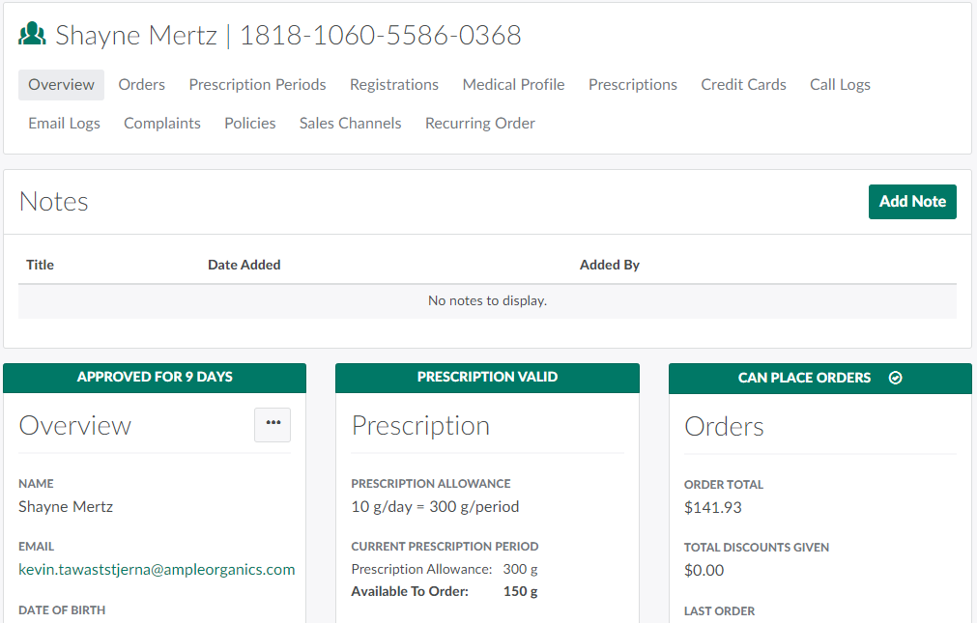The width and height of the screenshot is (977, 623).
Task: Go to the Registrations tab
Action: coord(394,85)
